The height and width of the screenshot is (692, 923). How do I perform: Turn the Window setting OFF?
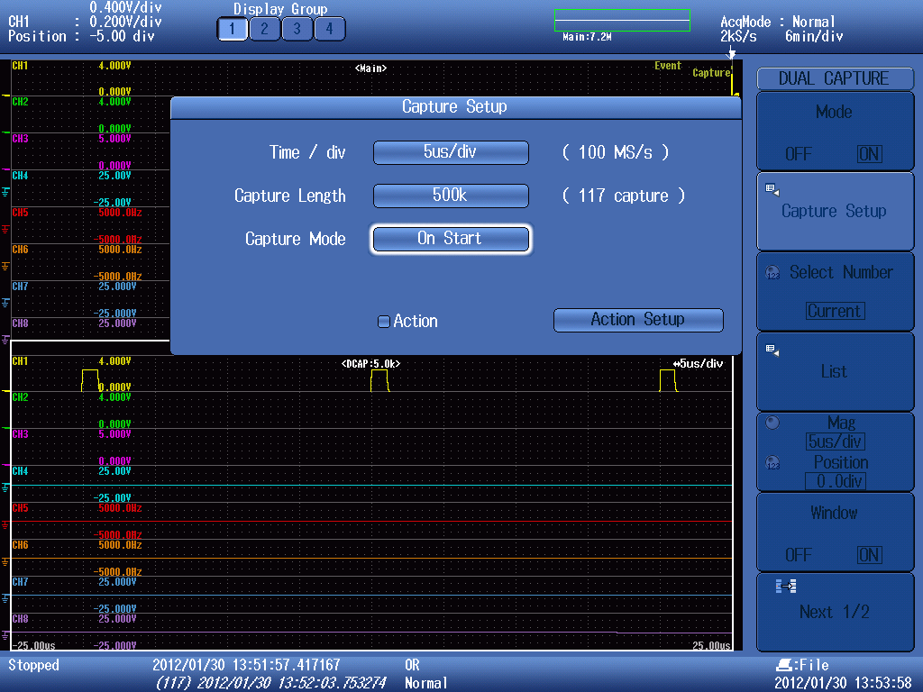click(798, 555)
